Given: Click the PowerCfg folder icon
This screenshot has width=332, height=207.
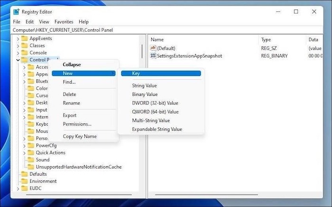Looking at the screenshot, I should pyautogui.click(x=31, y=145).
